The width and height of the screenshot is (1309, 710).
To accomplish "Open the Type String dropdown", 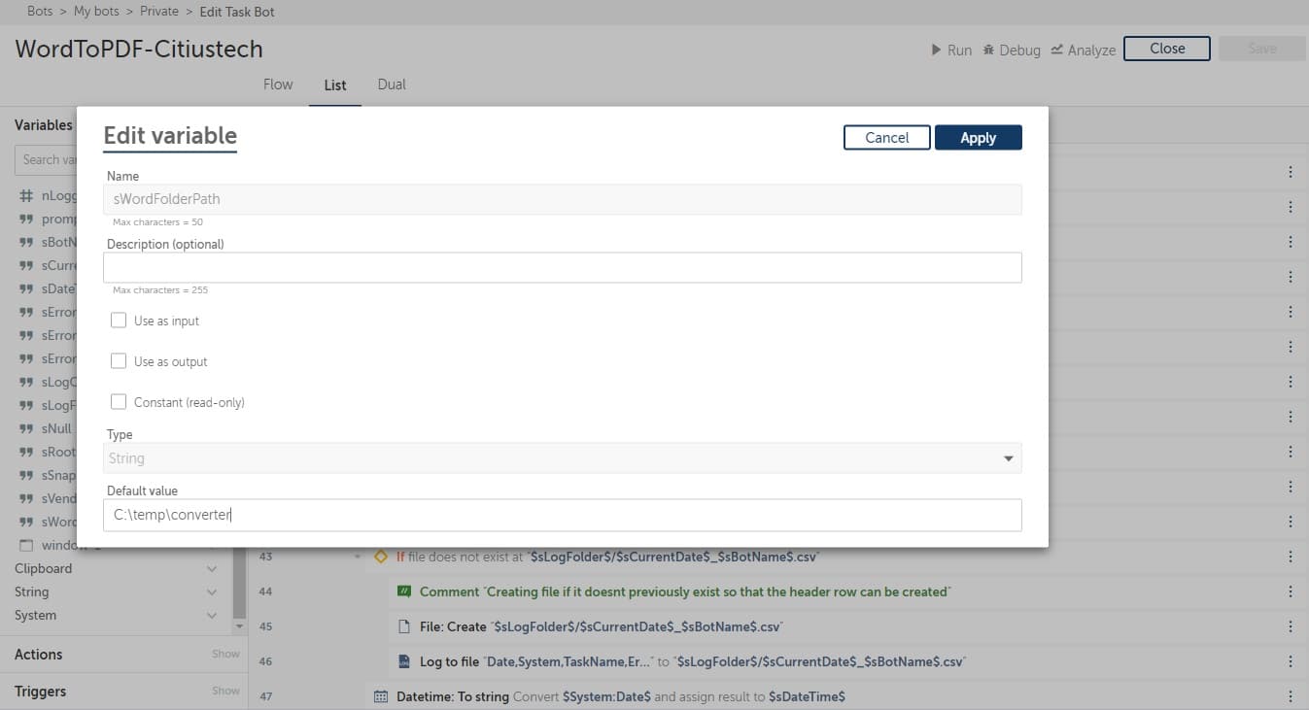I will (563, 458).
